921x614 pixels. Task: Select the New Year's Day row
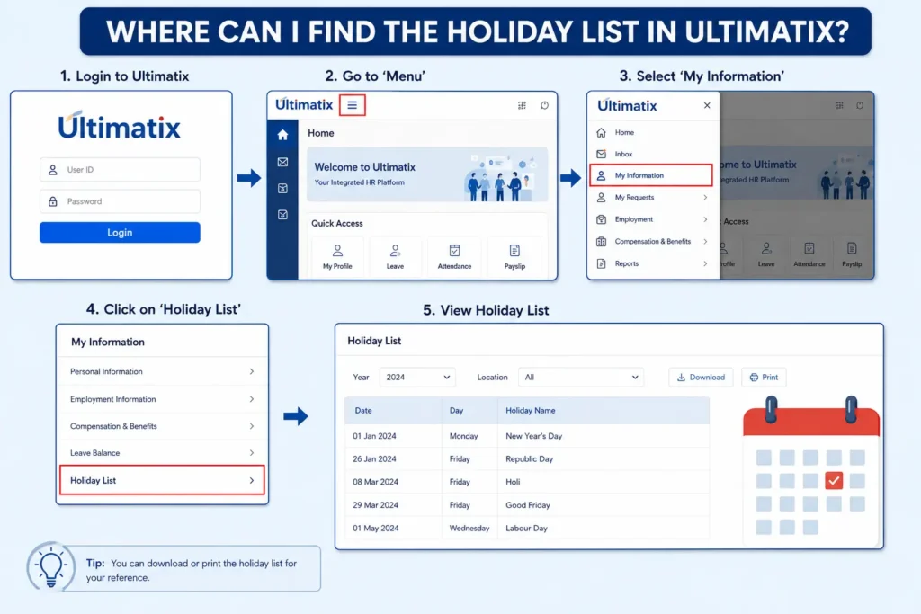pos(527,436)
